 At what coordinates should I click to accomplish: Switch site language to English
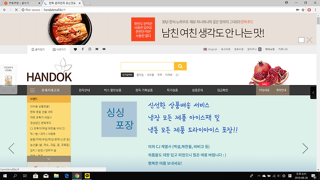pyautogui.click(x=210, y=49)
